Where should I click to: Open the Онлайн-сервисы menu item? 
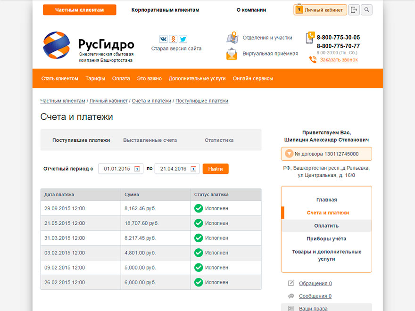(253, 79)
